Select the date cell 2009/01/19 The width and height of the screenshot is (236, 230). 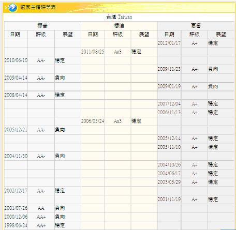[x=169, y=86]
